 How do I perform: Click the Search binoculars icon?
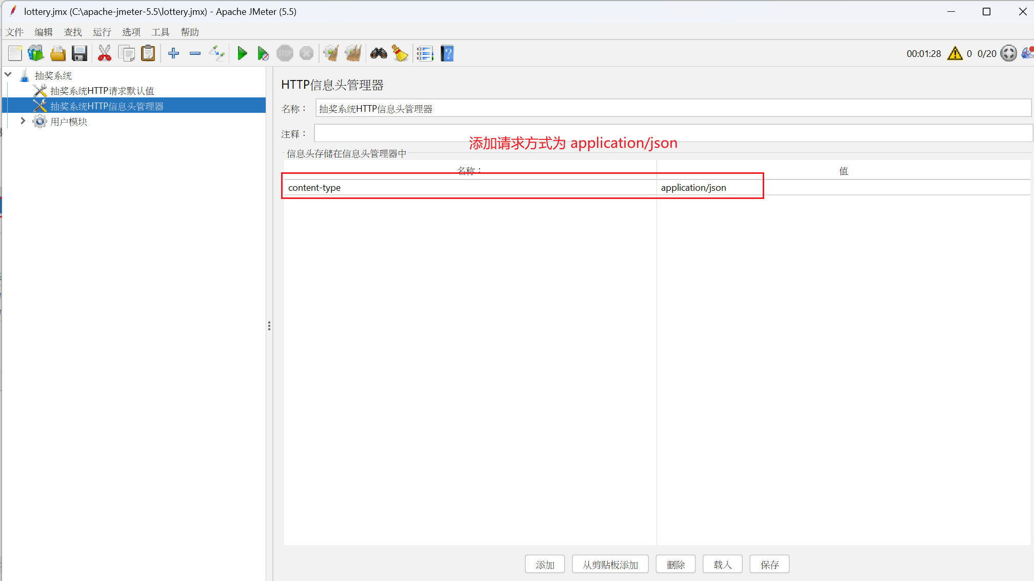(x=379, y=53)
